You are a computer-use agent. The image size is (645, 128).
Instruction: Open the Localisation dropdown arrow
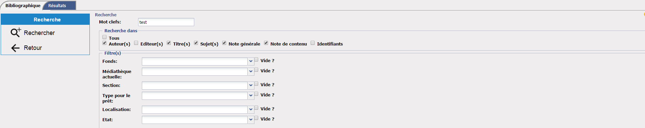coord(251,110)
